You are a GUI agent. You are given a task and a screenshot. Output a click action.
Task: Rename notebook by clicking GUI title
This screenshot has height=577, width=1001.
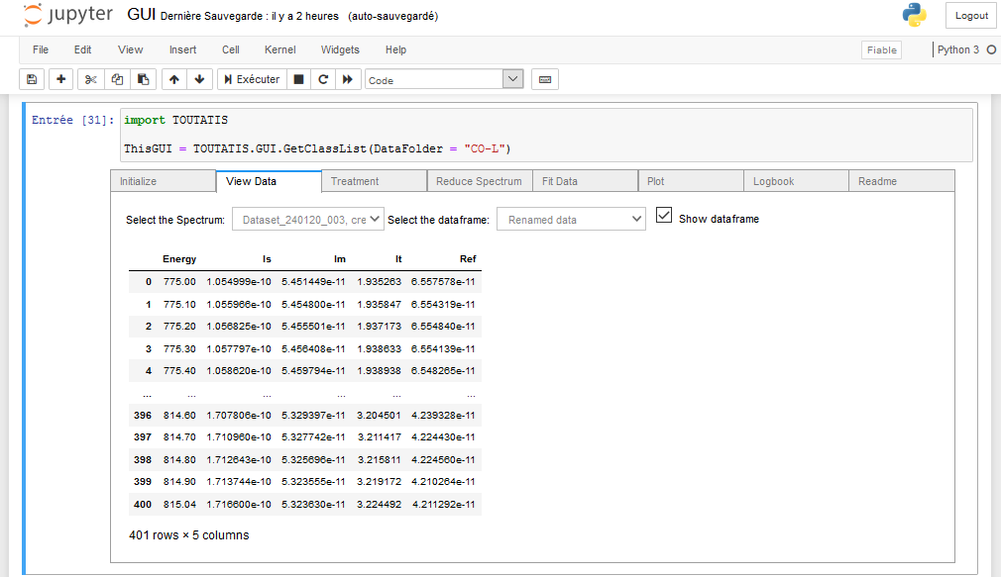point(141,15)
